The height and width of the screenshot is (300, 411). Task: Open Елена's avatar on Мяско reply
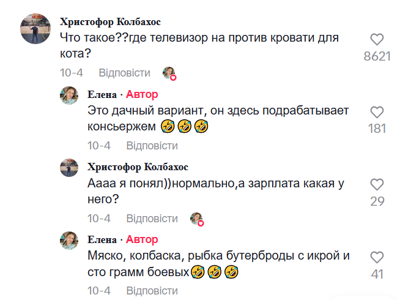pos(68,240)
